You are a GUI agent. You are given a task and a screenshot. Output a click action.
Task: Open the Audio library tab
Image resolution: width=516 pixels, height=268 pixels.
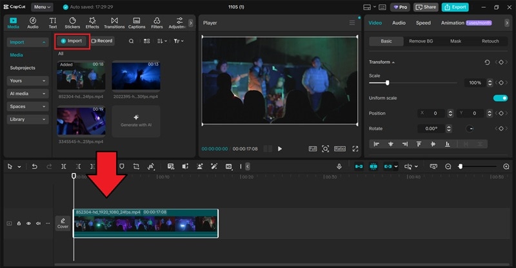point(33,23)
